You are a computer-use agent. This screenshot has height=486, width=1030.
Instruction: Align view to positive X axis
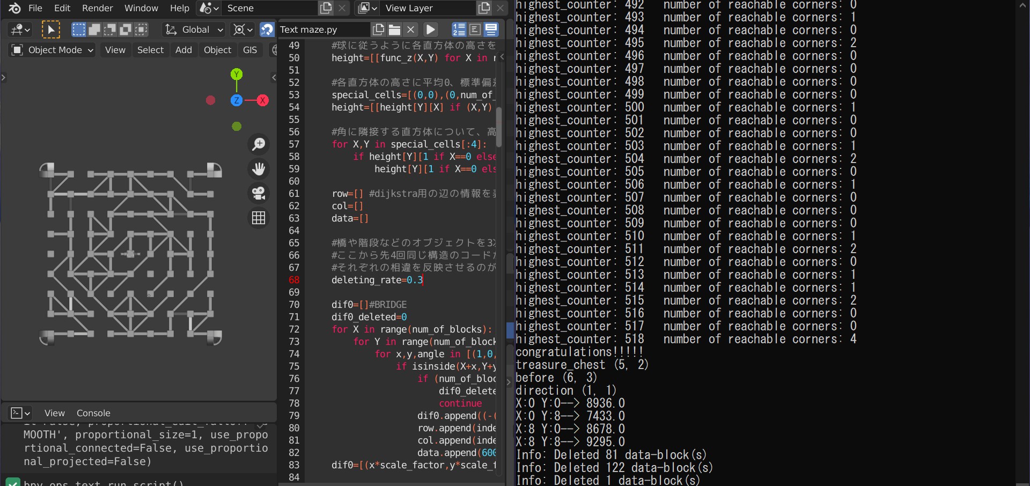[262, 100]
